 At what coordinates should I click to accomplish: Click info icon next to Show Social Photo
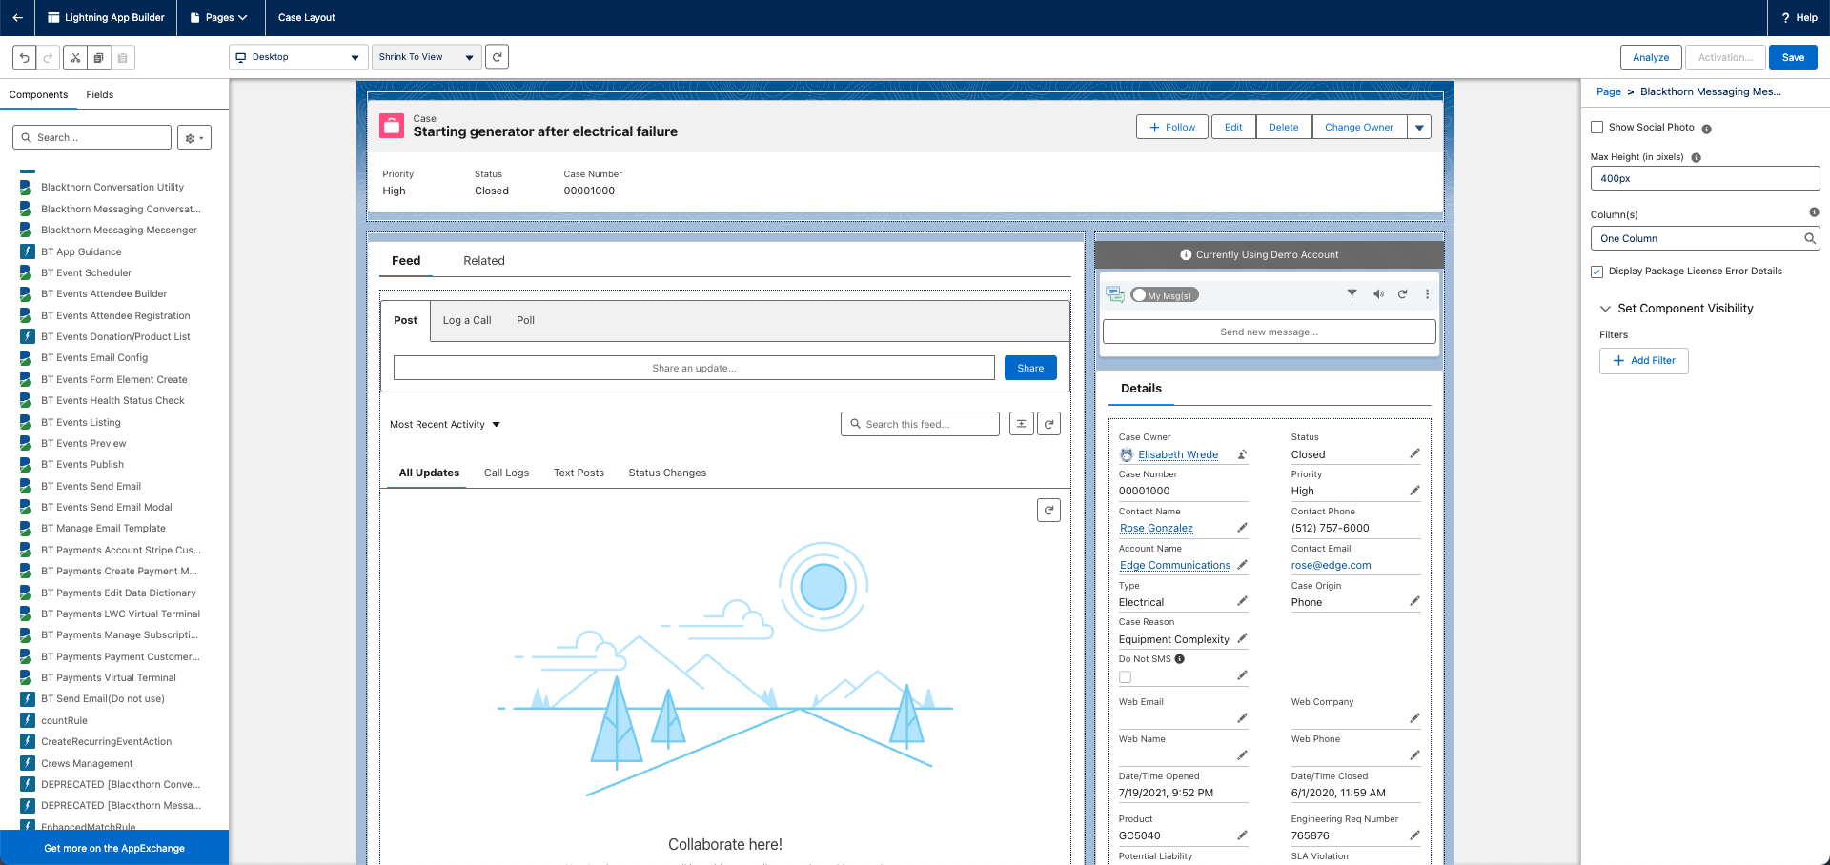1706,129
